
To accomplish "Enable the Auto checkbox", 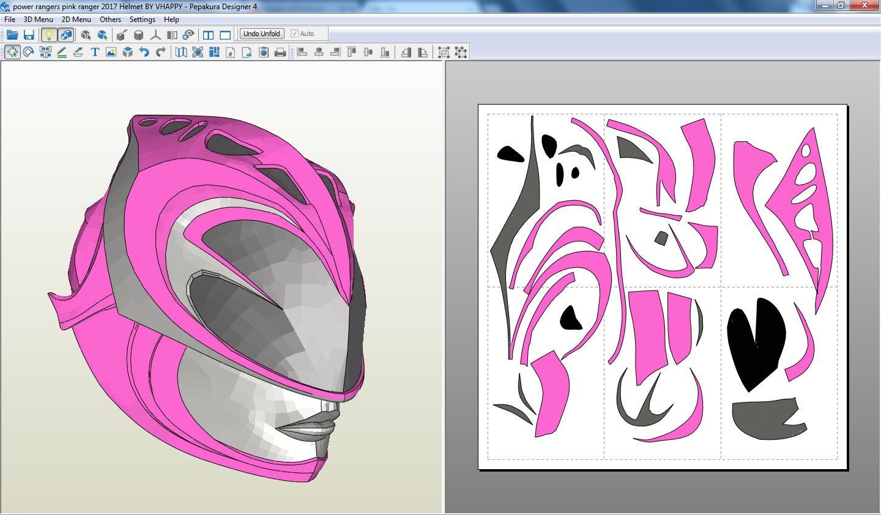I will (x=295, y=34).
